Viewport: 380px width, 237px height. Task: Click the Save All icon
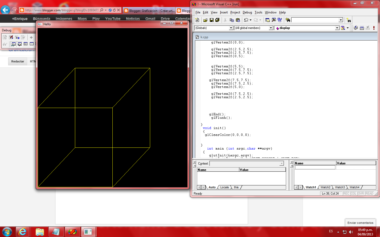217,20
